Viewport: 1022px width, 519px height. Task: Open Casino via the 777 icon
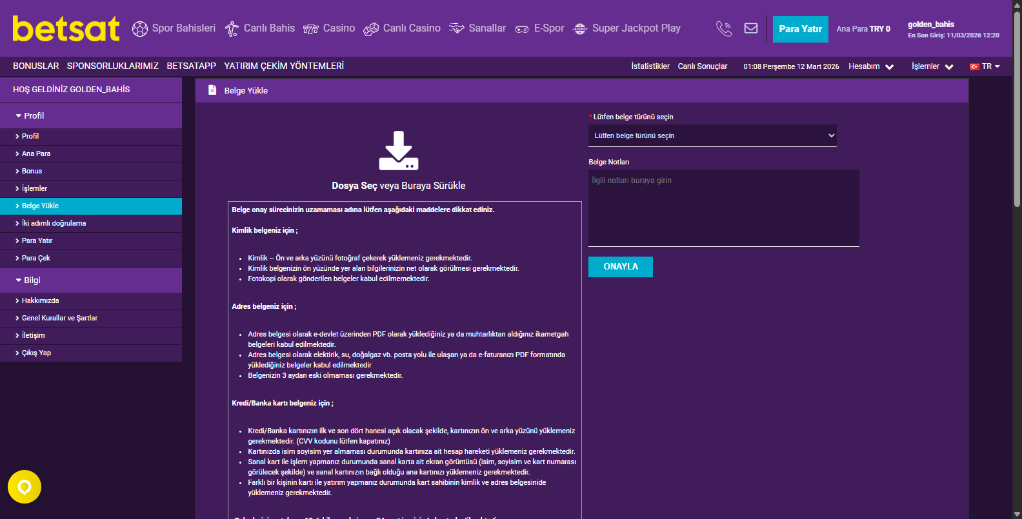click(x=310, y=29)
